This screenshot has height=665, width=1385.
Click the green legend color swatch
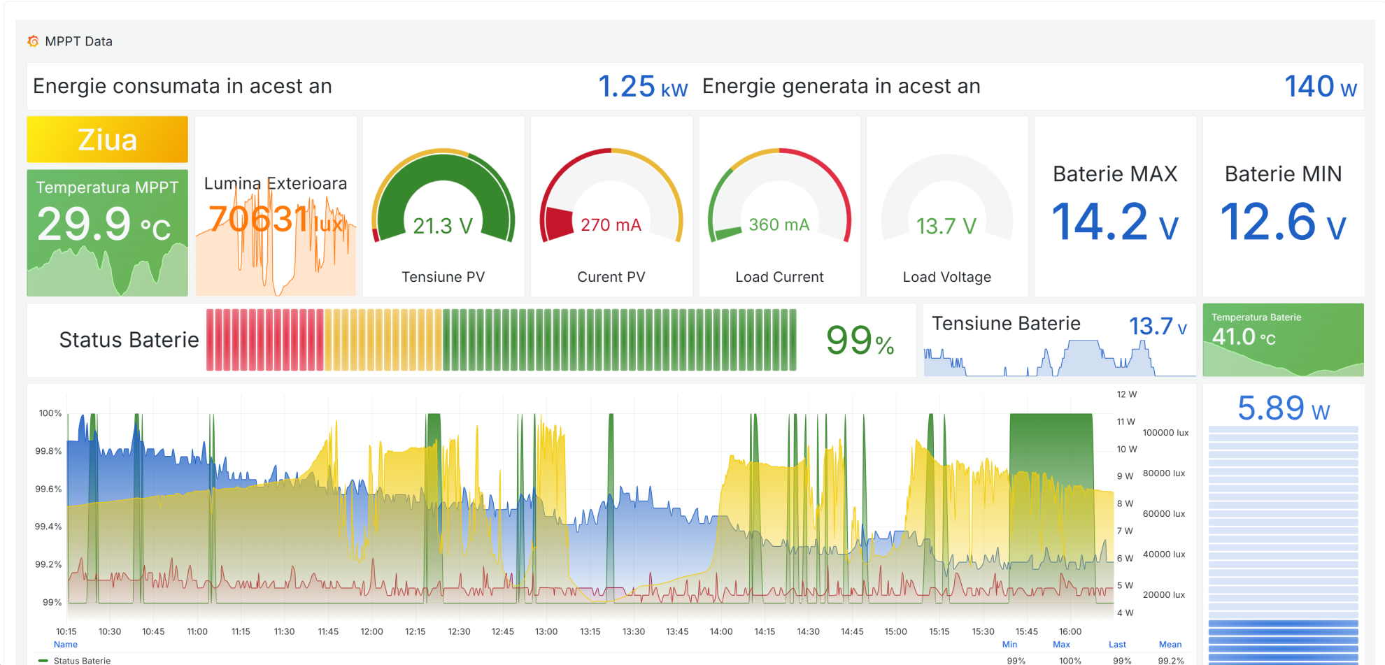point(43,660)
